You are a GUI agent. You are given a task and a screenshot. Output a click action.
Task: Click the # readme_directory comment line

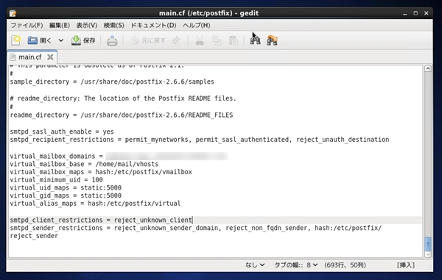click(x=123, y=98)
